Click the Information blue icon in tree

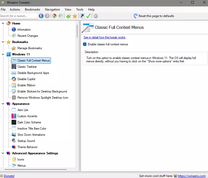click(x=14, y=30)
